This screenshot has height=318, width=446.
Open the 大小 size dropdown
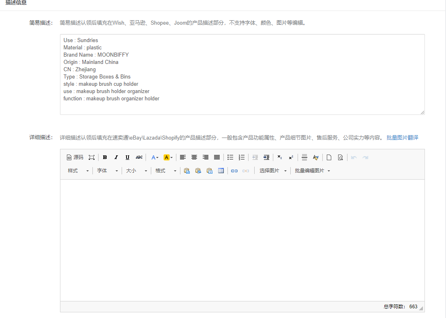[137, 171]
